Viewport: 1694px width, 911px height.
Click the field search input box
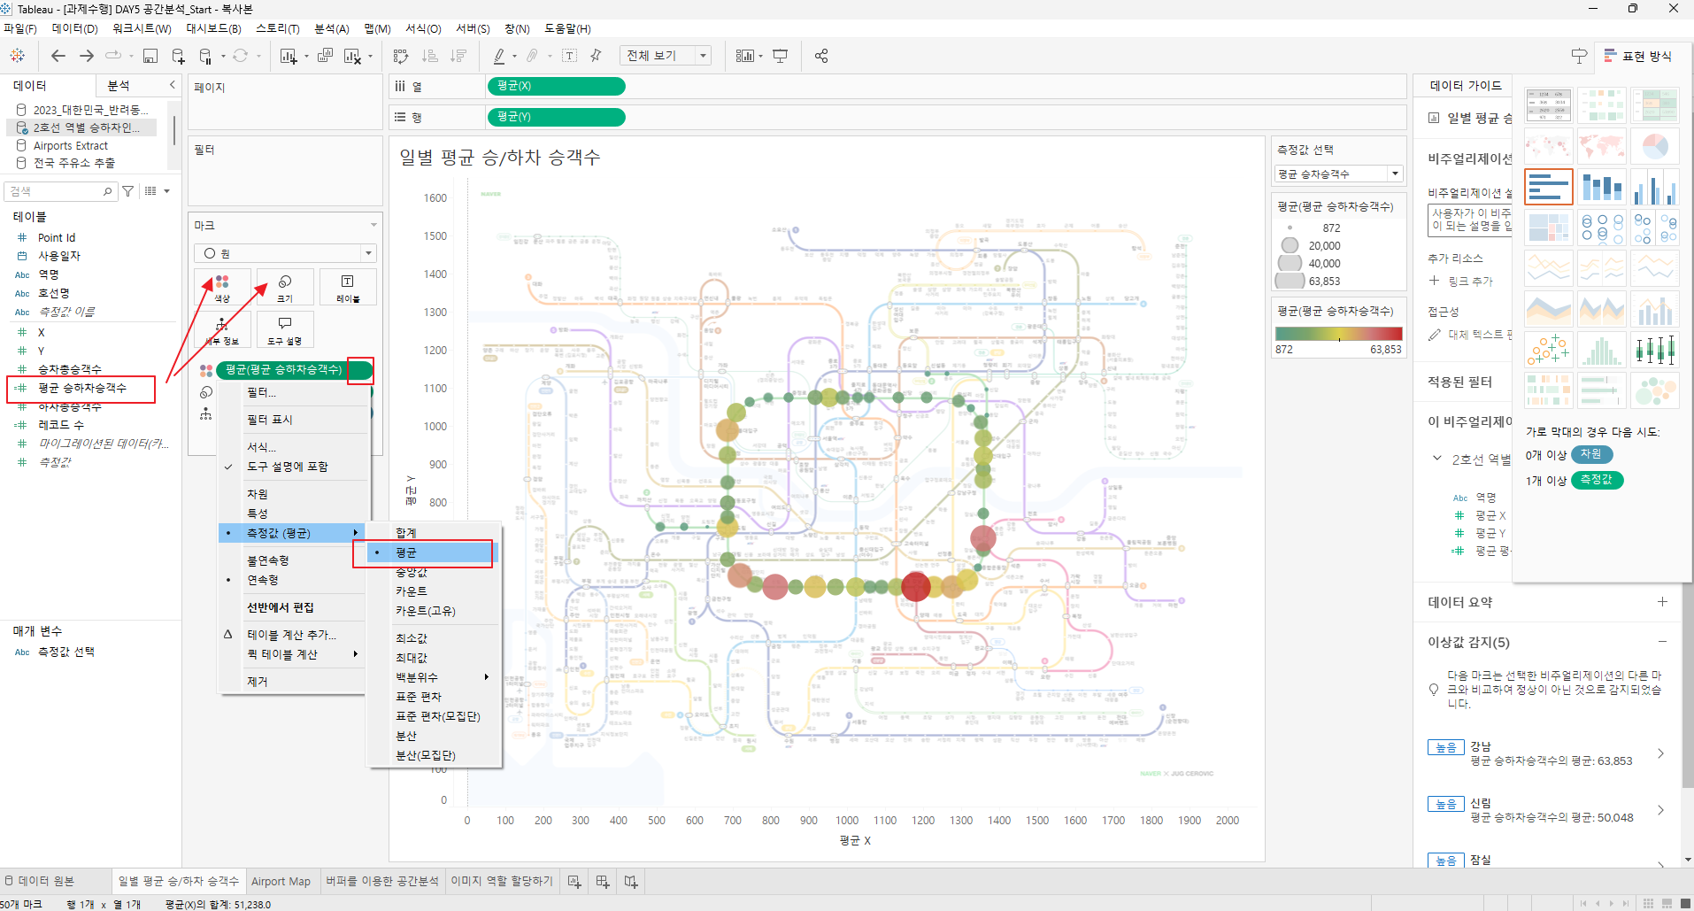click(60, 191)
